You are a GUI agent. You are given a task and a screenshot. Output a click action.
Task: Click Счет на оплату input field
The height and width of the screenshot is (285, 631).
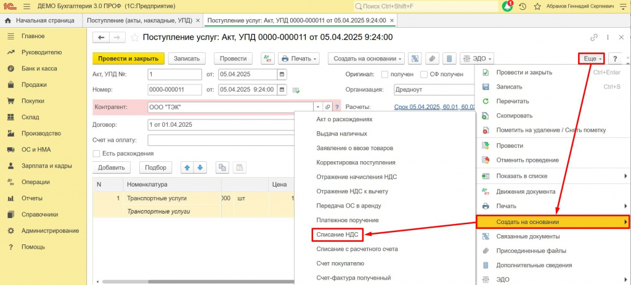click(x=221, y=140)
